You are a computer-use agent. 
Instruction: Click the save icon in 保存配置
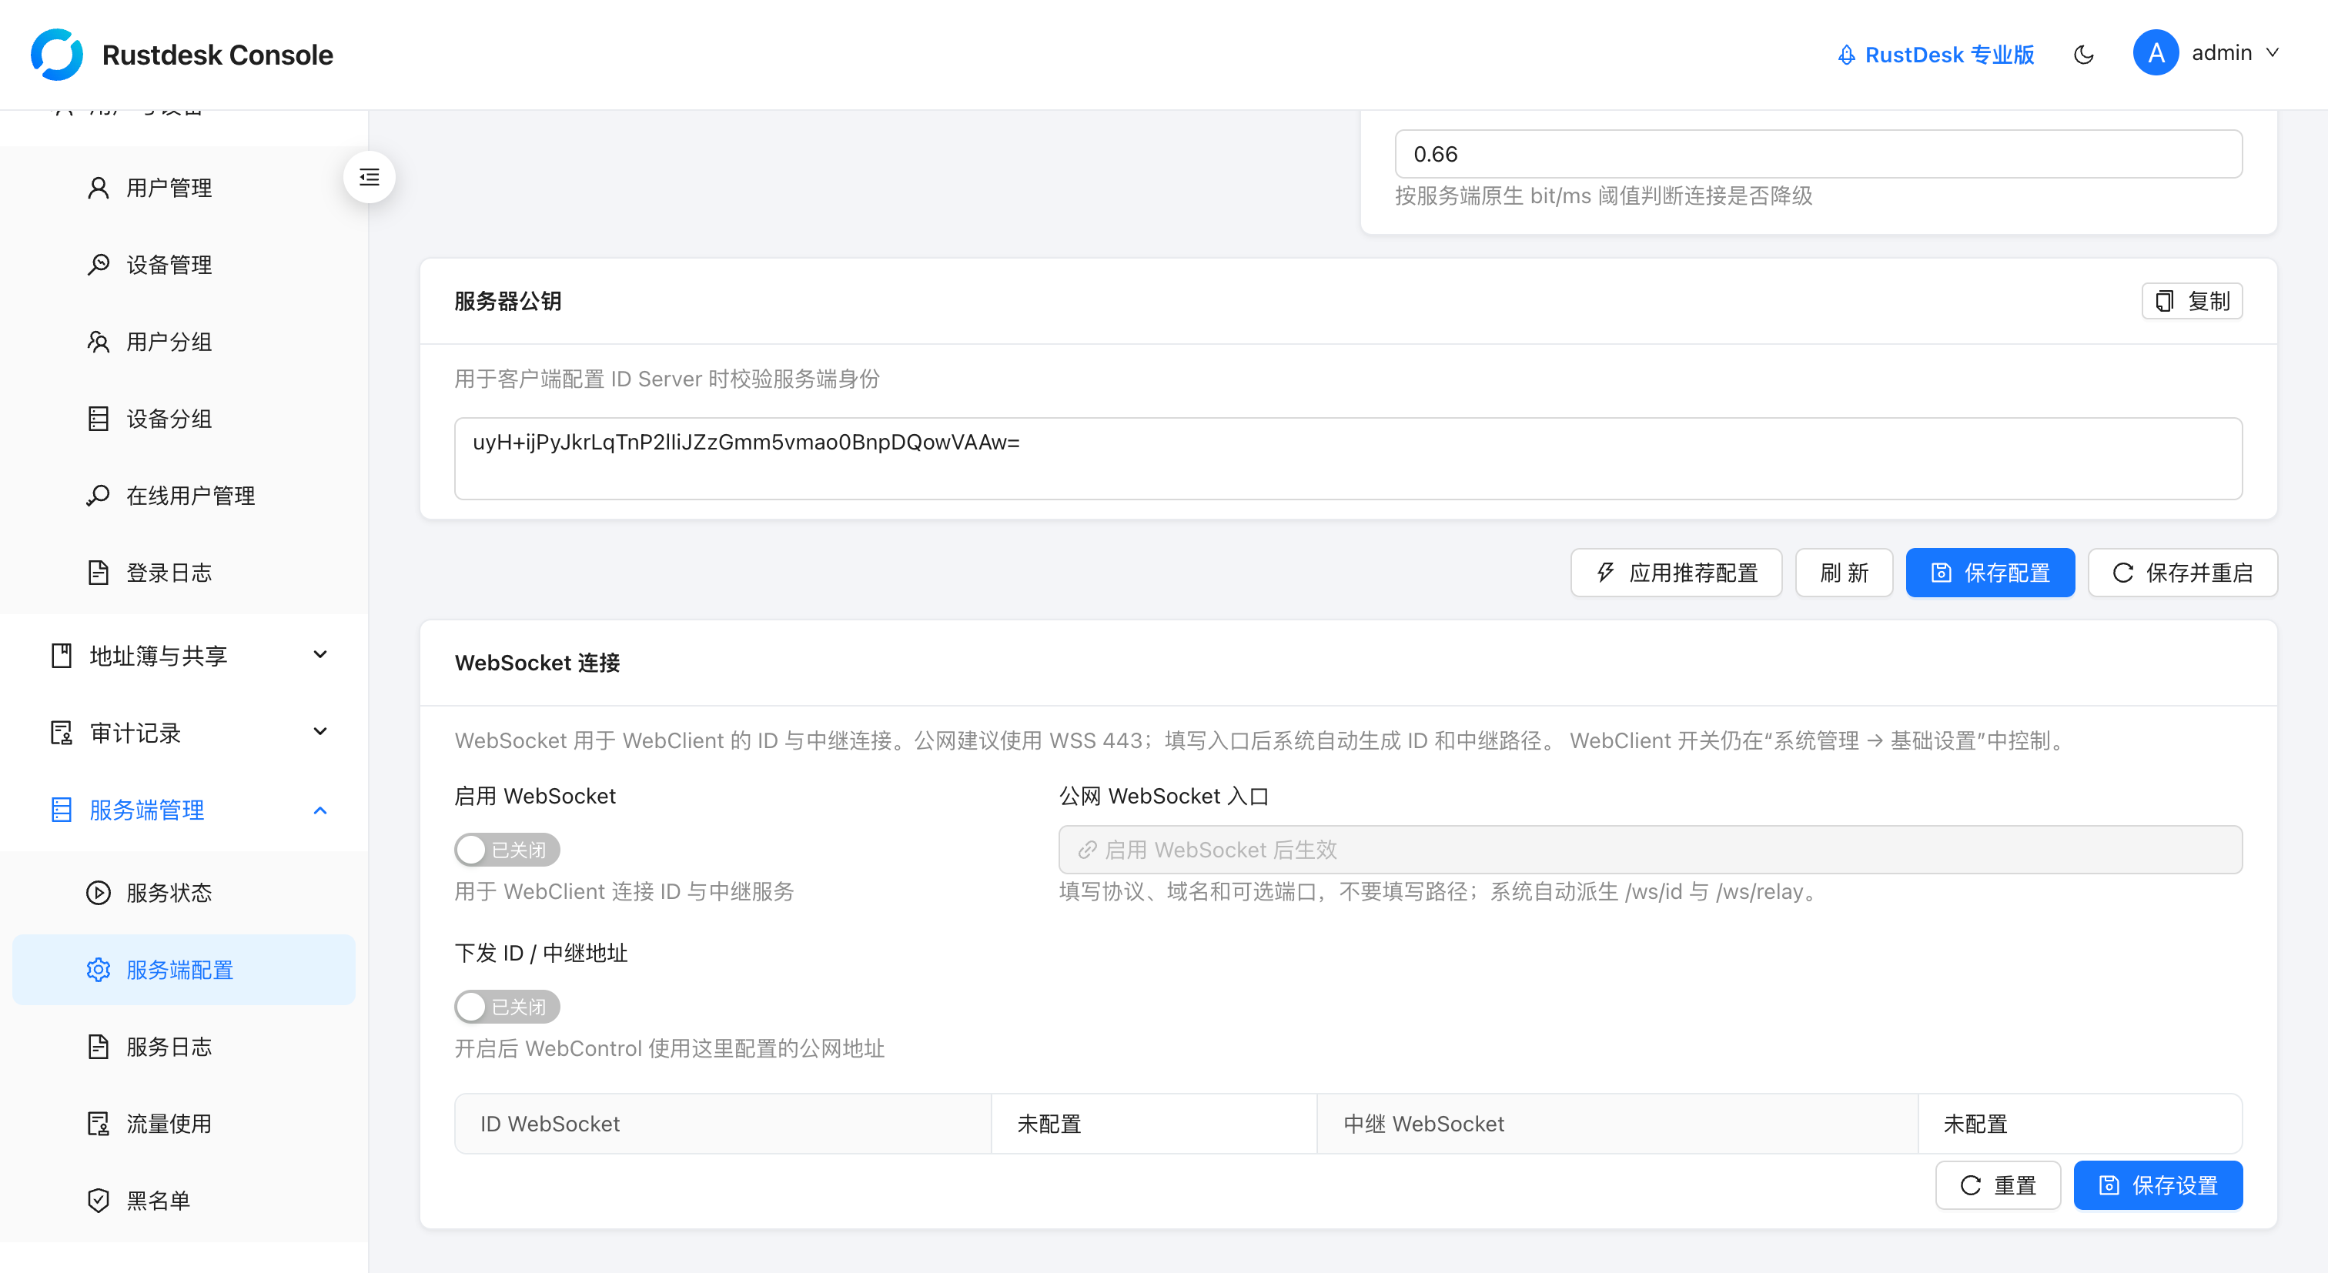pos(1942,572)
